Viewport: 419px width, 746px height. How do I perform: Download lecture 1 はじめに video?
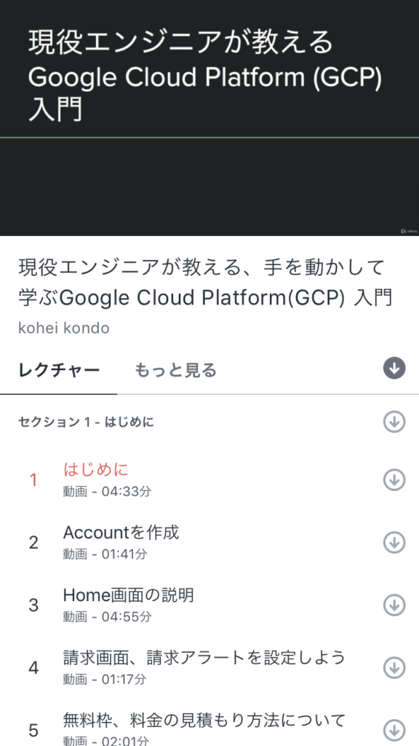click(x=394, y=480)
